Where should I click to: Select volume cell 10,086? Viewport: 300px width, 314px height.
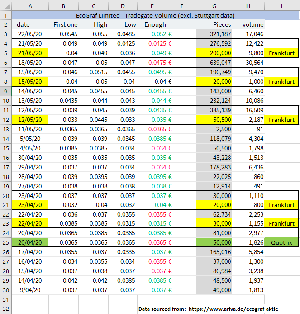[x=248, y=101]
